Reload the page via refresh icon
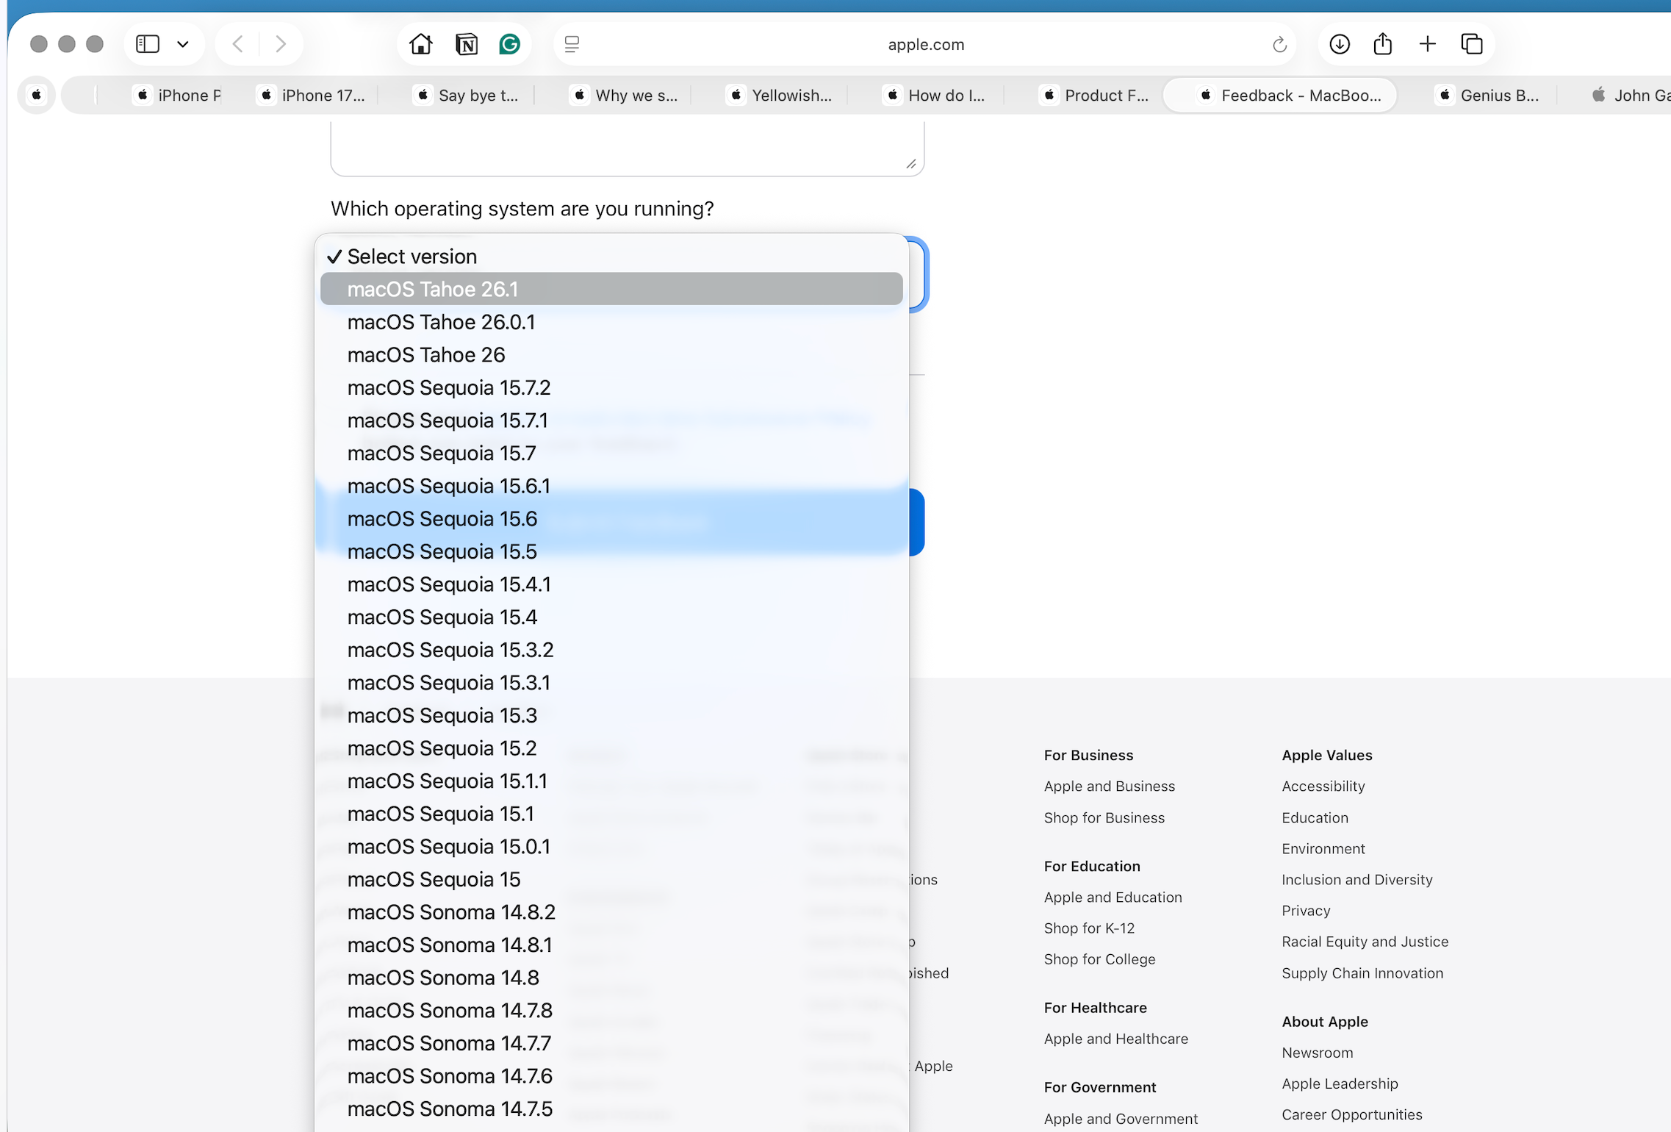Image resolution: width=1671 pixels, height=1132 pixels. 1279,45
